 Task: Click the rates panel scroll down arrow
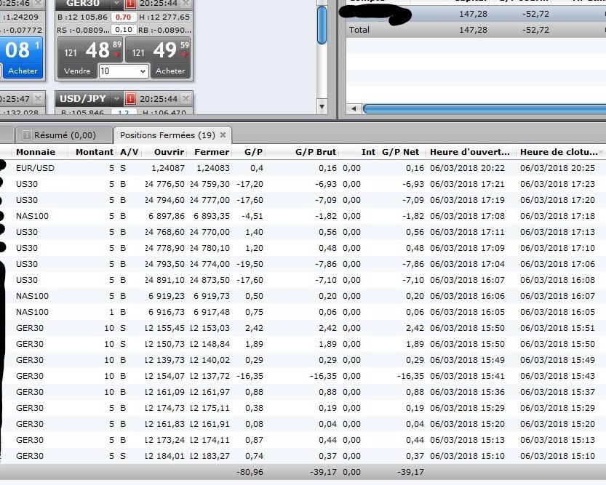(x=322, y=107)
